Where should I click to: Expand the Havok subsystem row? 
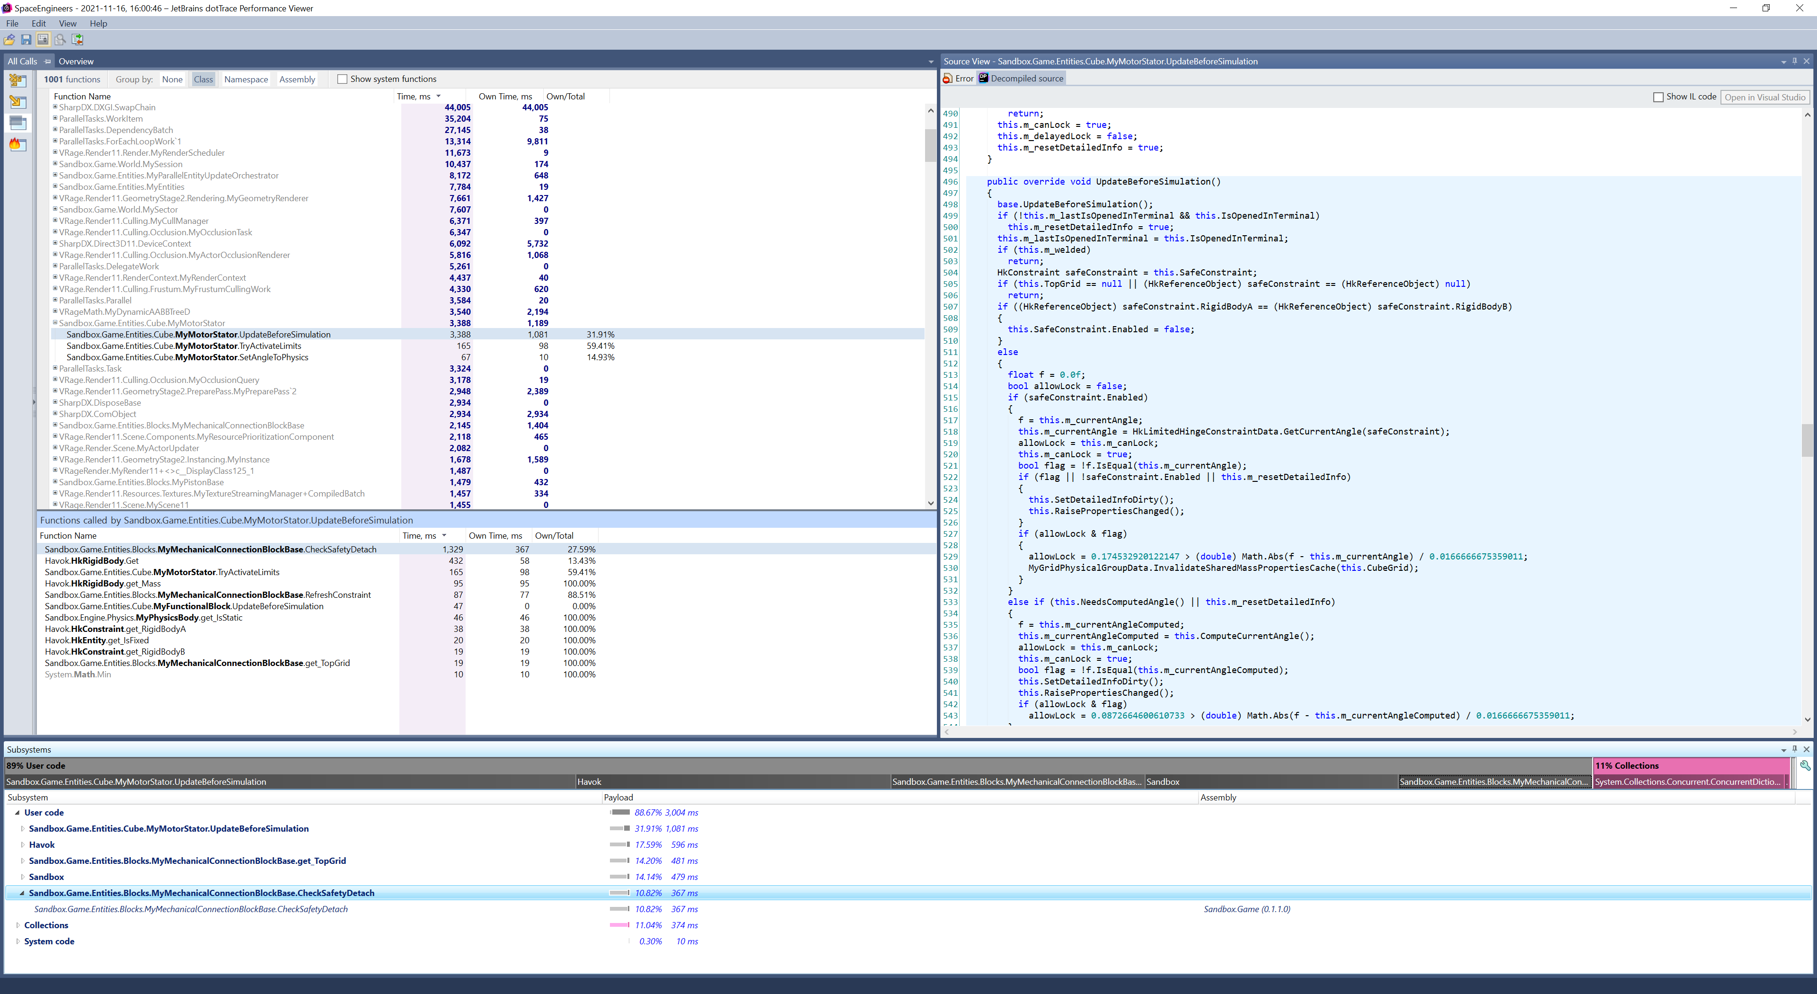(23, 844)
